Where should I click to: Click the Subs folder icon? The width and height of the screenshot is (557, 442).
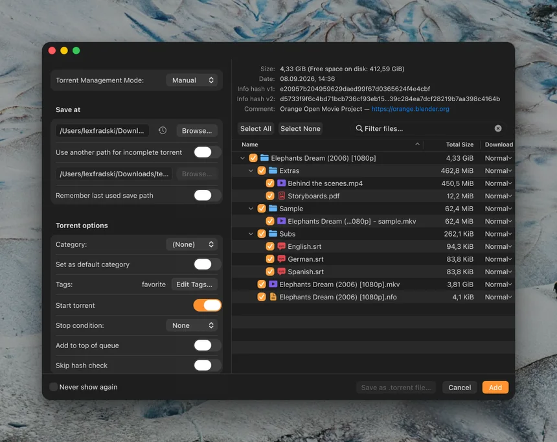point(273,233)
